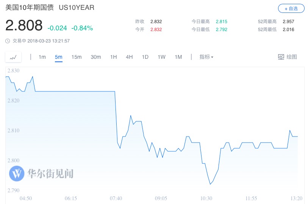Screen dimensions: 308x204
Task: Click the US10YEAR ticker symbol
Action: (x=77, y=8)
